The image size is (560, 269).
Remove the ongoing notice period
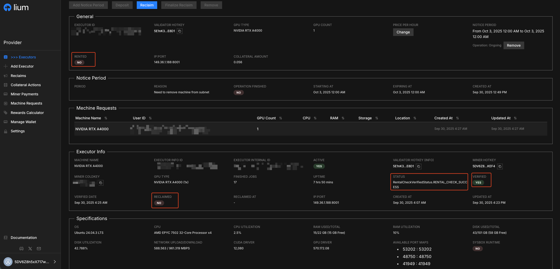point(513,45)
